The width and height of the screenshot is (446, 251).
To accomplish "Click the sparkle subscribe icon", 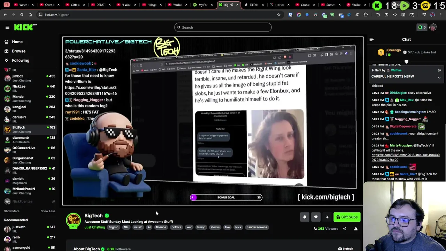I will click(x=327, y=217).
